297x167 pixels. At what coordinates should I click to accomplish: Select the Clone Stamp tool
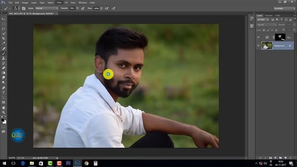pyautogui.click(x=3, y=58)
